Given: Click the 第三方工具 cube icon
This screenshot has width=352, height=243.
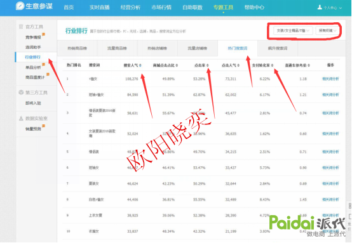Looking at the screenshot, I should (x=21, y=93).
